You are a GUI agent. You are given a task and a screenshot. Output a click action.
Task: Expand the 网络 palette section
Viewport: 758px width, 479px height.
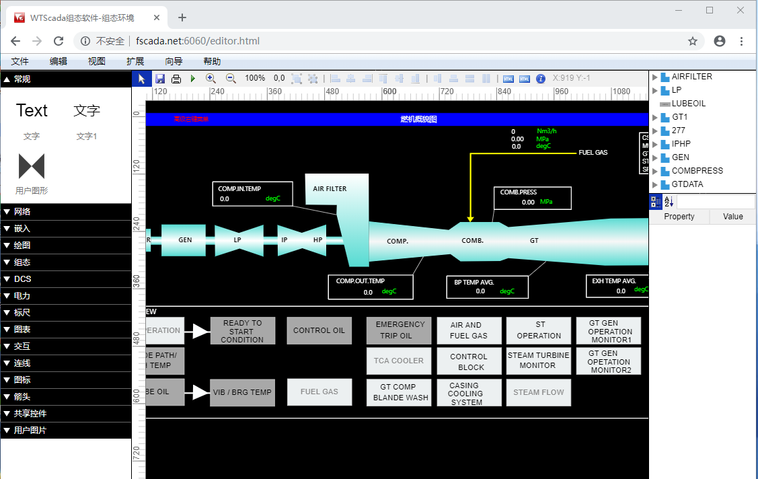66,212
